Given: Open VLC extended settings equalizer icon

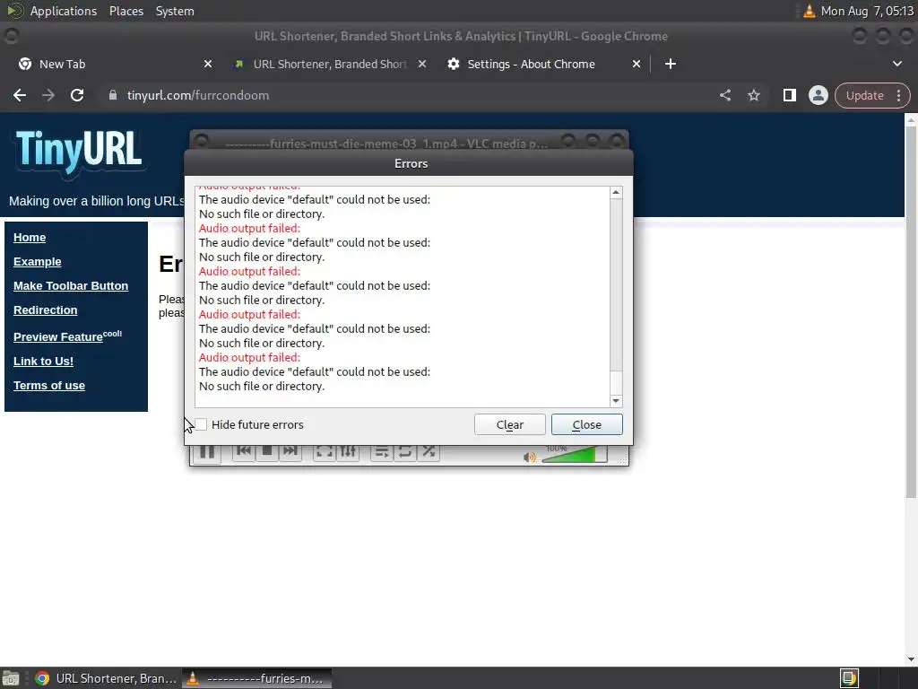Looking at the screenshot, I should [x=348, y=452].
